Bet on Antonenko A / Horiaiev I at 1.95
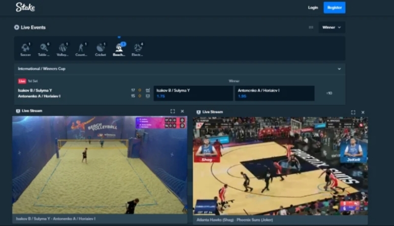Viewport: 394px width, 226px height. 275,93
